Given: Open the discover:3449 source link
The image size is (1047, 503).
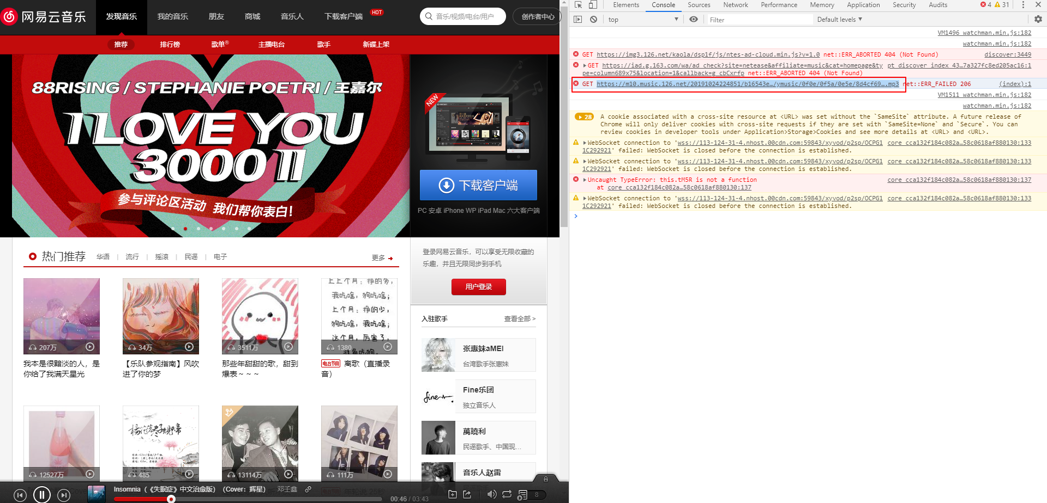Looking at the screenshot, I should tap(1008, 55).
